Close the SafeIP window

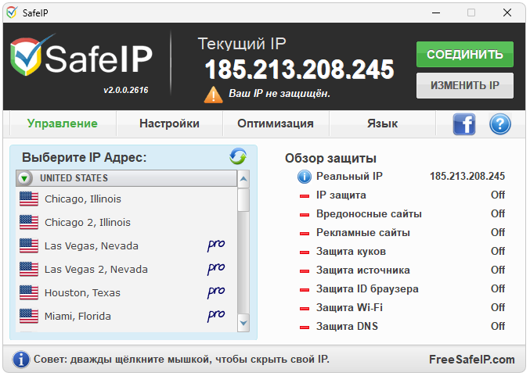point(507,13)
